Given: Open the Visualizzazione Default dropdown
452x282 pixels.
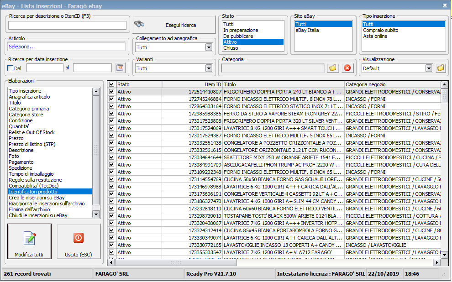Looking at the screenshot, I should (429, 68).
